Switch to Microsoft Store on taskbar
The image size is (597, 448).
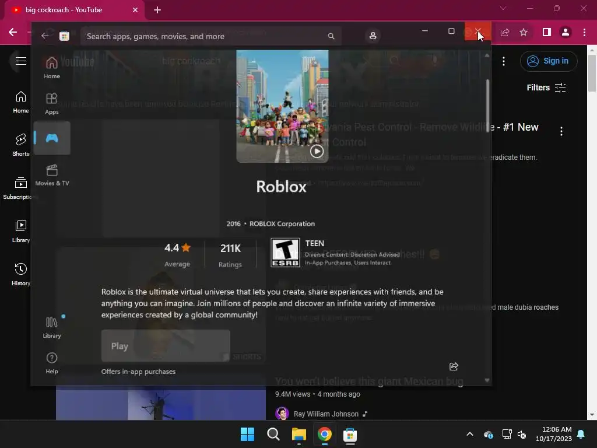point(350,434)
